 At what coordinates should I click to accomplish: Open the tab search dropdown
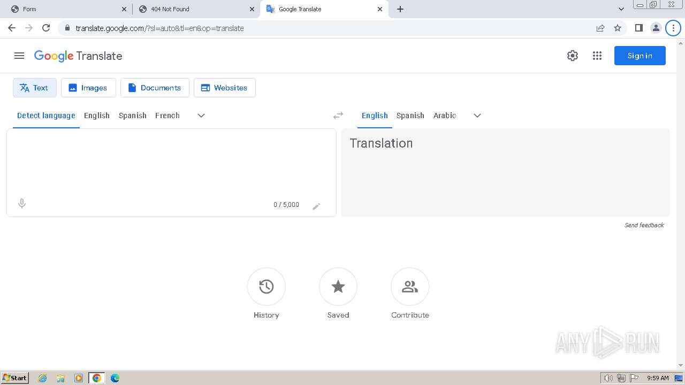(621, 9)
